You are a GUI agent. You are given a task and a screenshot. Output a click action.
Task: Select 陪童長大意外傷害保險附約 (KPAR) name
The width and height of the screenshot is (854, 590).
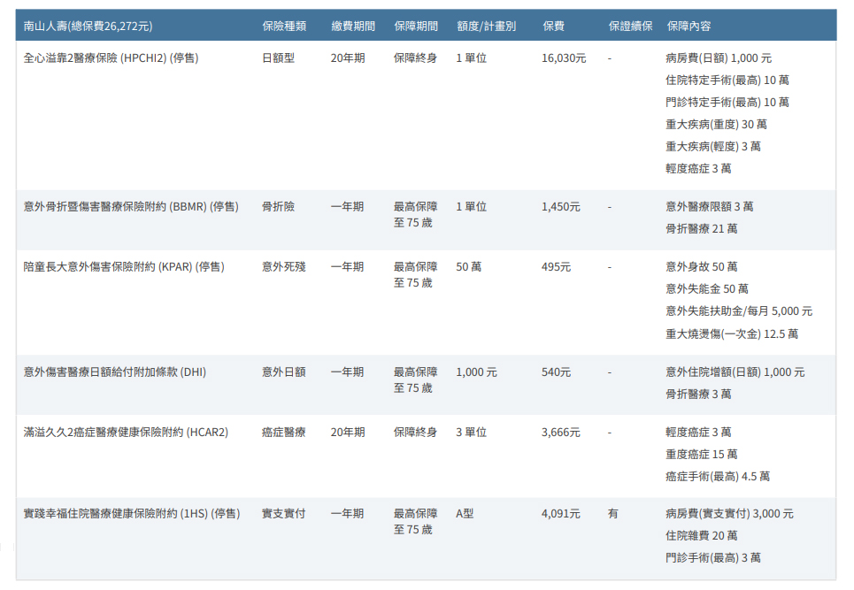pos(124,267)
